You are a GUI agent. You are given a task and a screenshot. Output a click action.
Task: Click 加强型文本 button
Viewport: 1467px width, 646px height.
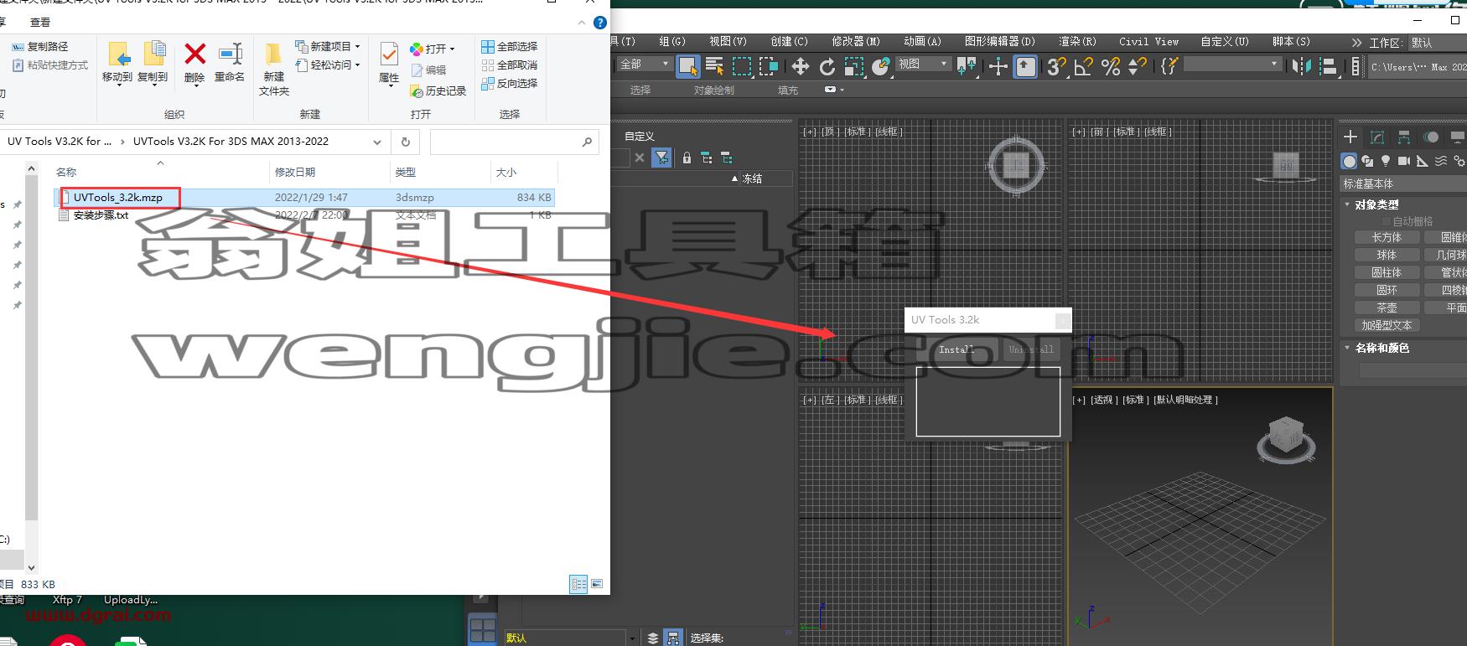click(1387, 325)
